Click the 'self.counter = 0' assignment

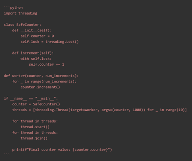37,36
